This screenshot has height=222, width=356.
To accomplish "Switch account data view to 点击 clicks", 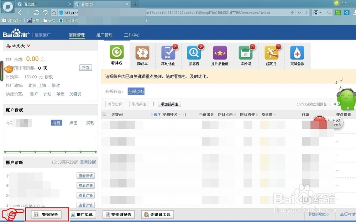I will point(73,123).
